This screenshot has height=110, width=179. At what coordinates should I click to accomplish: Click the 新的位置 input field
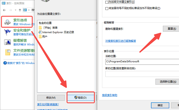click(x=142, y=74)
